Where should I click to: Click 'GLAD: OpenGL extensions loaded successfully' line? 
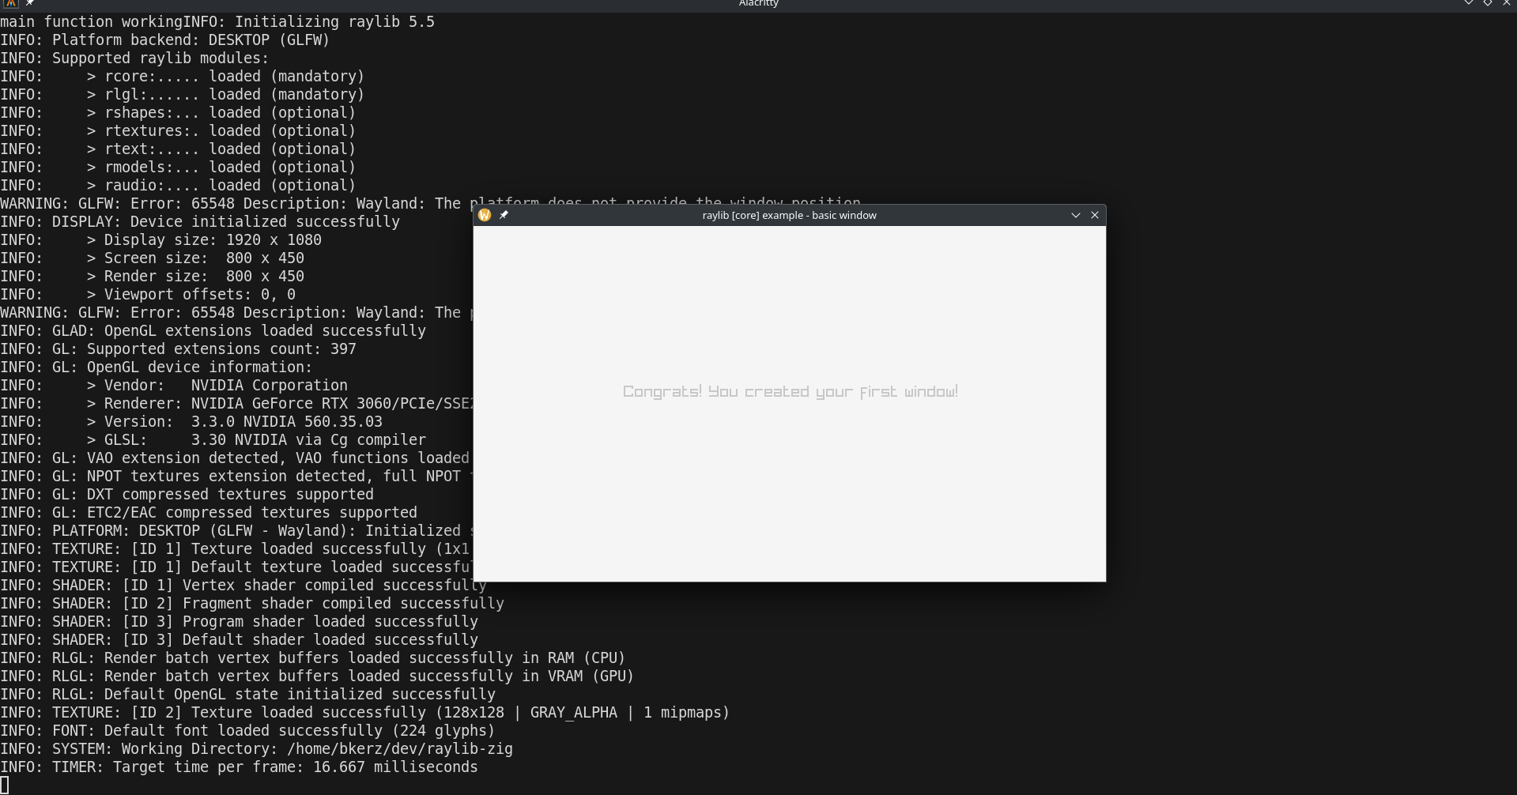pos(213,331)
